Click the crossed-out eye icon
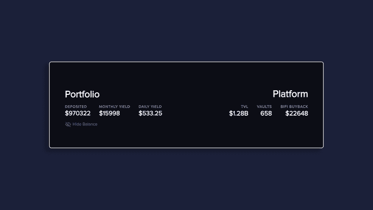 tap(68, 124)
